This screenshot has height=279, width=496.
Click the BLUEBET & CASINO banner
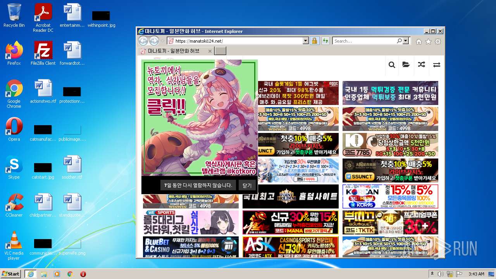[x=191, y=247]
